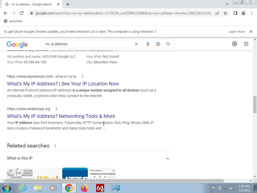This screenshot has height=193, width=257.
Task: Click the vertical scrollbar thumb
Action: [x=255, y=104]
